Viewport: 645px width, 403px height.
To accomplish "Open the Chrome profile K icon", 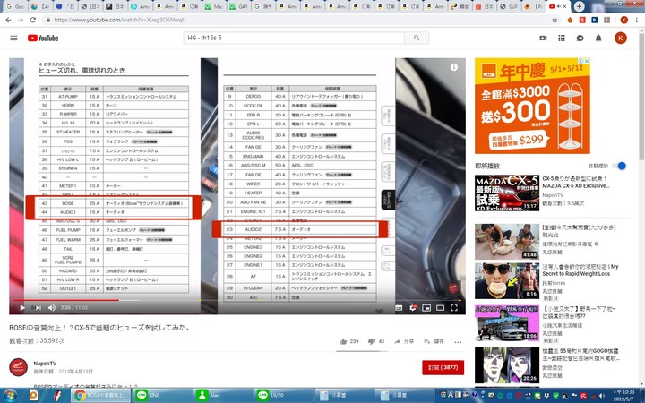I will point(624,20).
